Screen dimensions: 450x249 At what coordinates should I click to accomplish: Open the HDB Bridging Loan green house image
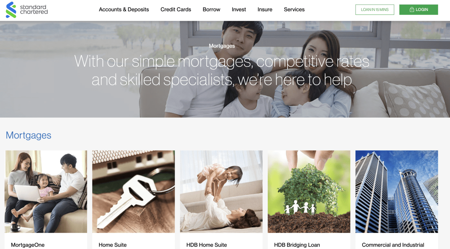click(x=309, y=192)
